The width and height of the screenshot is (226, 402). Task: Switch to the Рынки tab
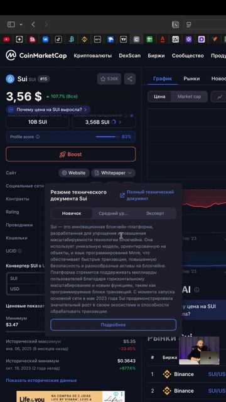[x=191, y=79]
